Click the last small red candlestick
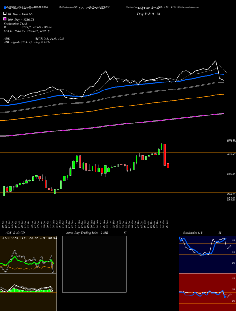 (168, 165)
